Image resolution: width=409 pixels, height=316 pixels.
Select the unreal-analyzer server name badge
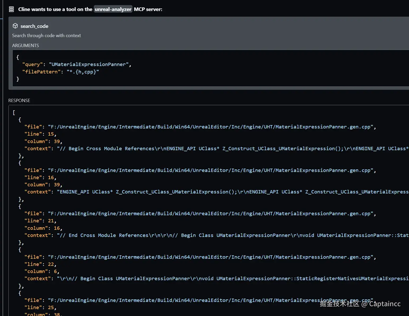[113, 9]
